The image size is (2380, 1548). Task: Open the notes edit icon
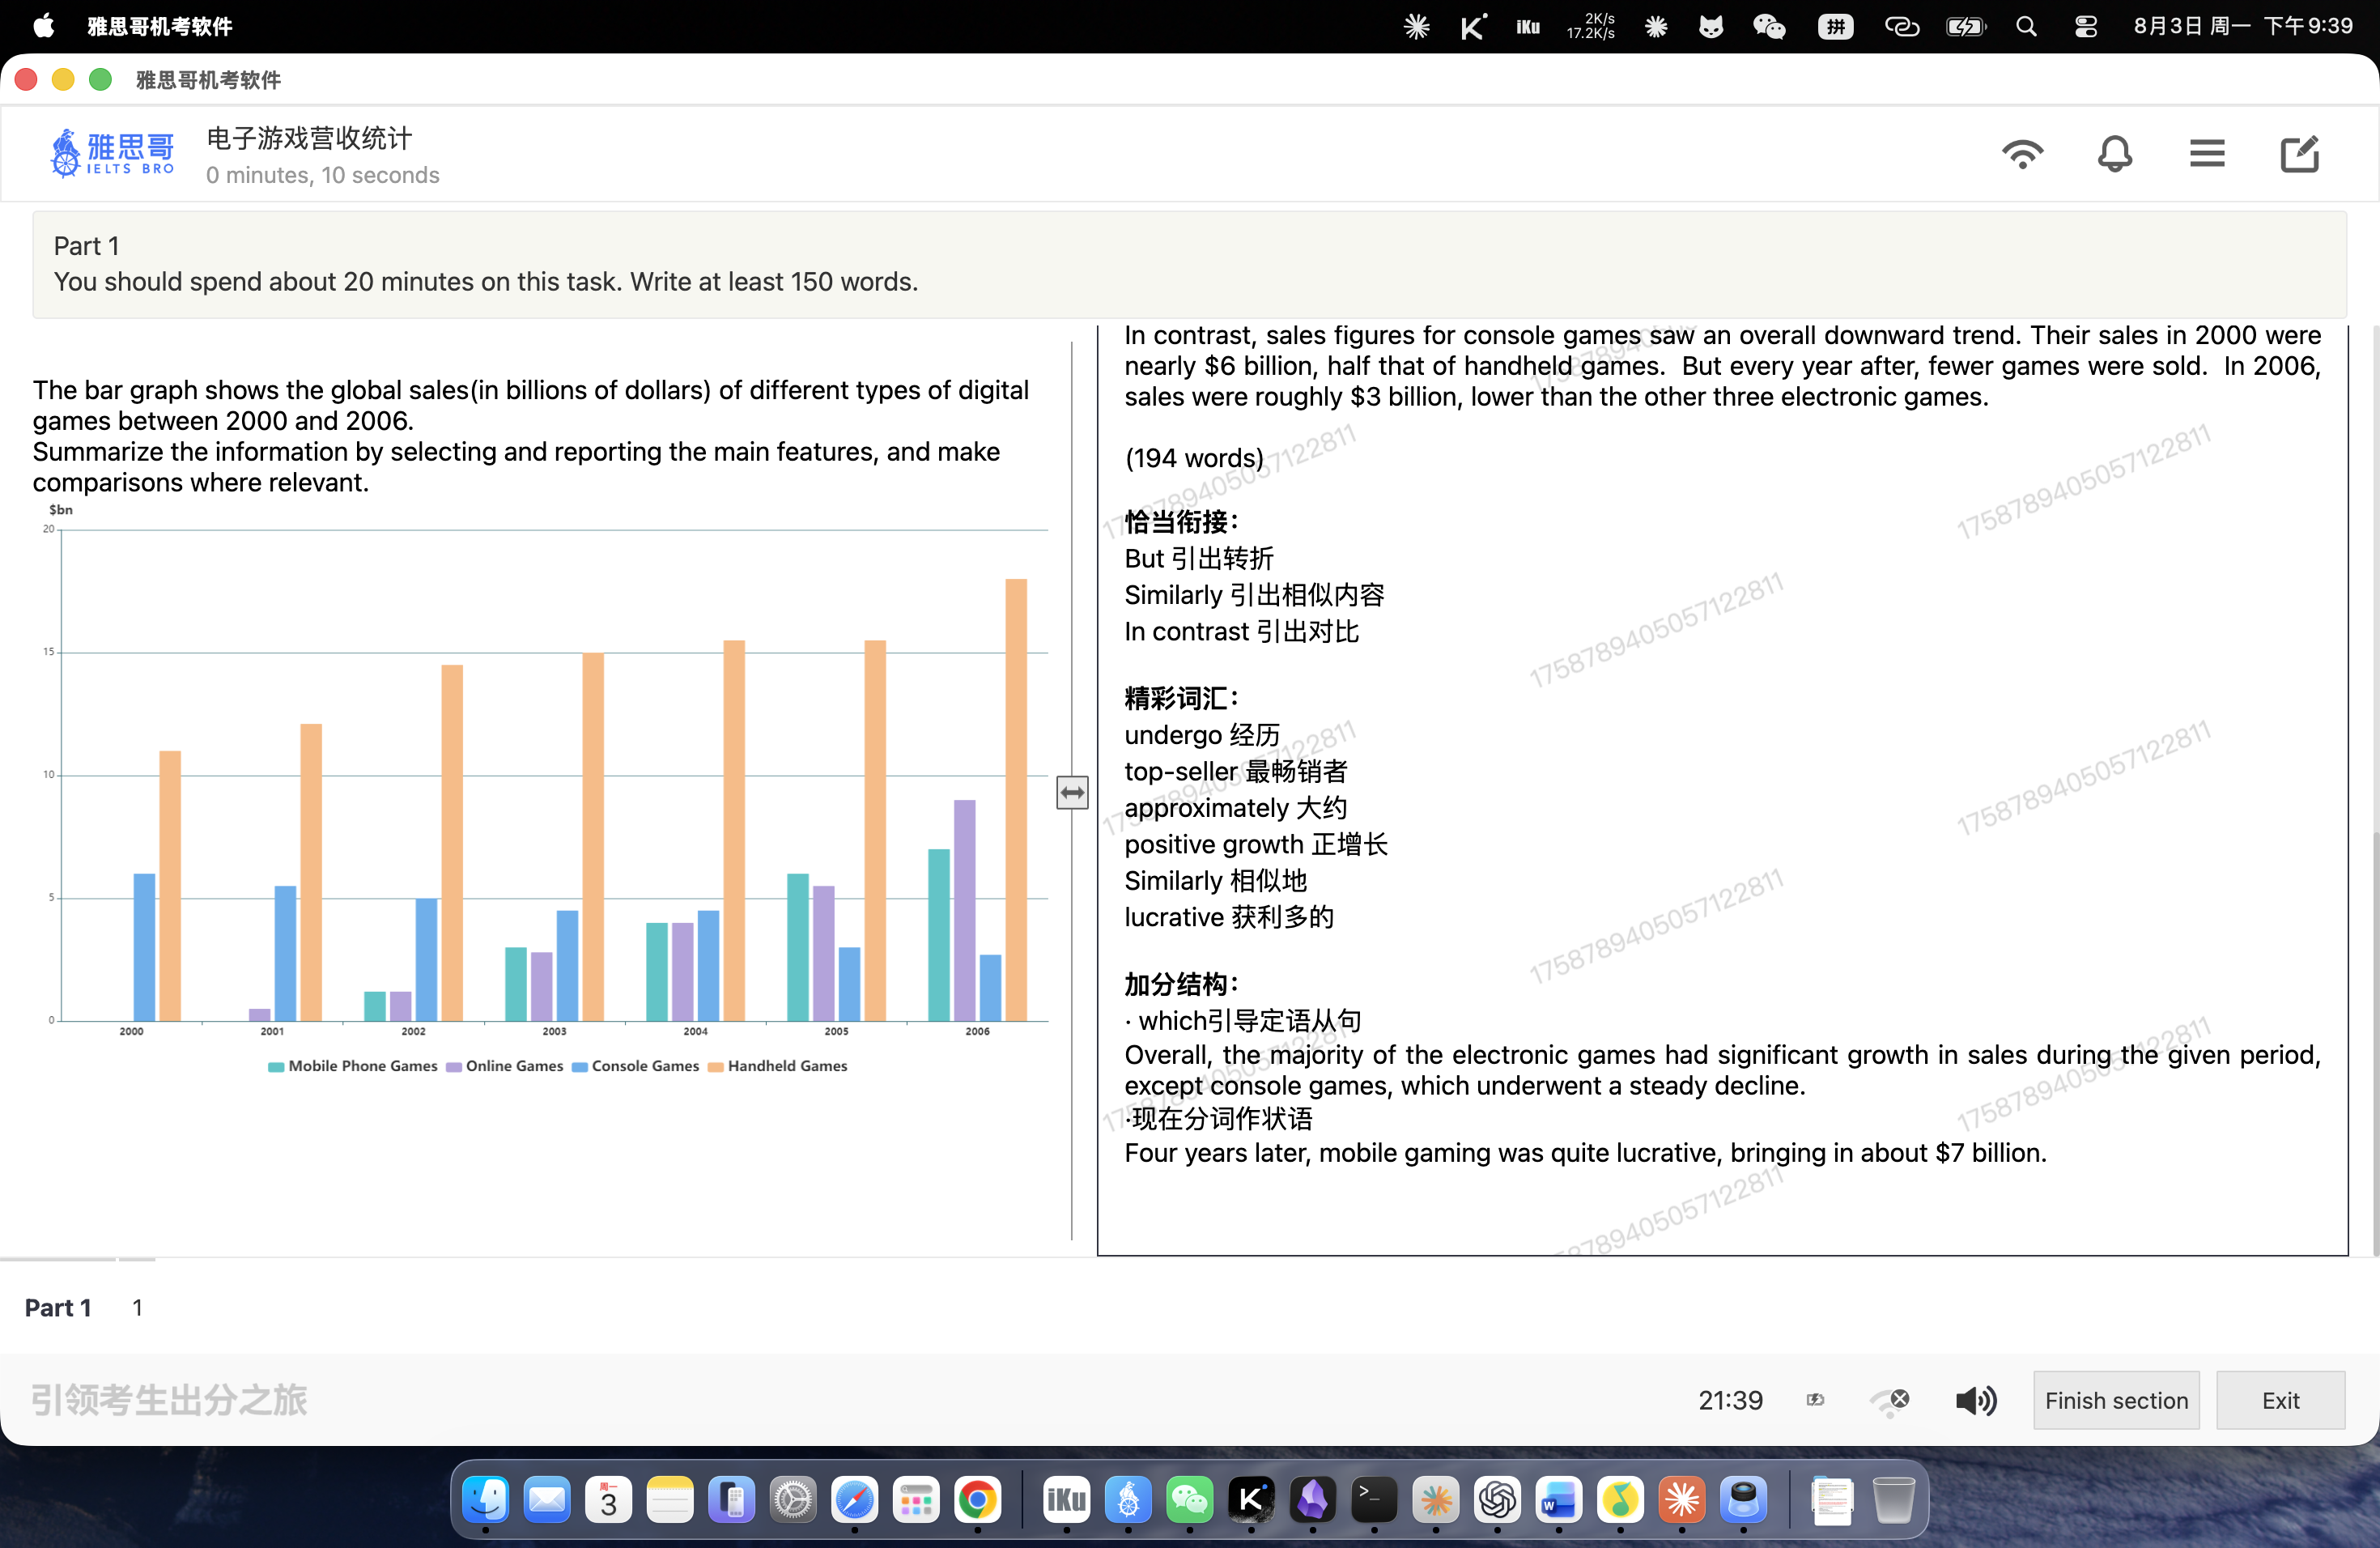pos(2299,154)
